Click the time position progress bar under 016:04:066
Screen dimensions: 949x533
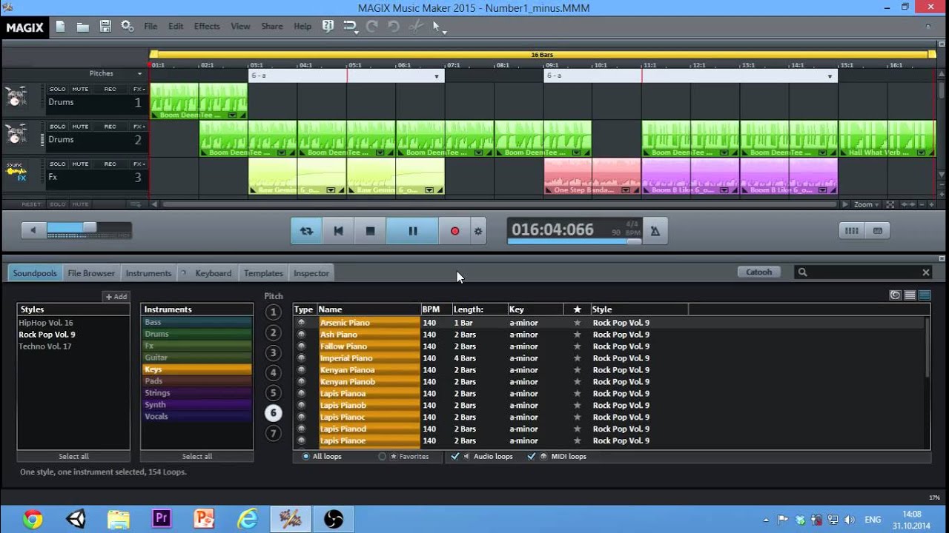575,241
